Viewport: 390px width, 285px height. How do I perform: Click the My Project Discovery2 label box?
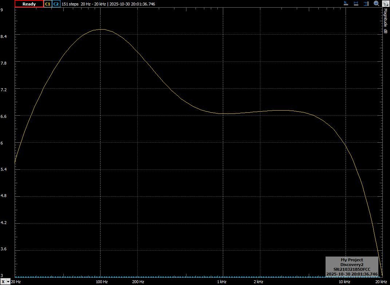[352, 267]
